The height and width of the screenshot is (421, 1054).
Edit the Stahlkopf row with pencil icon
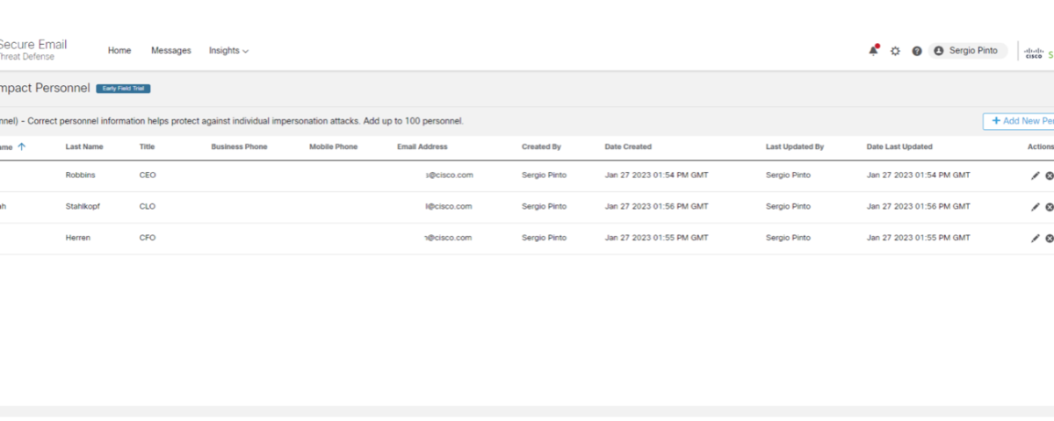pos(1035,207)
